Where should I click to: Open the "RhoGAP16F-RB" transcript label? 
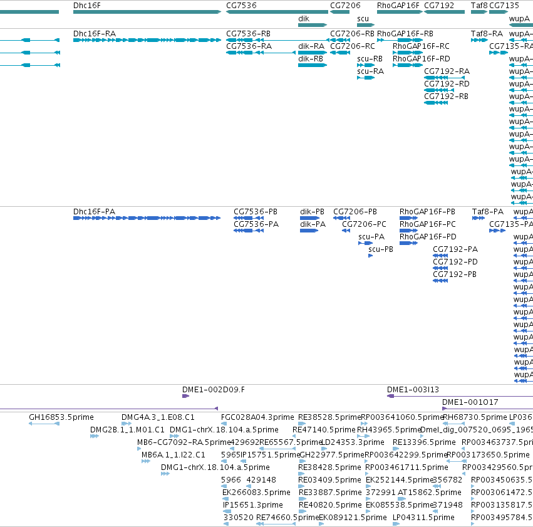[405, 34]
